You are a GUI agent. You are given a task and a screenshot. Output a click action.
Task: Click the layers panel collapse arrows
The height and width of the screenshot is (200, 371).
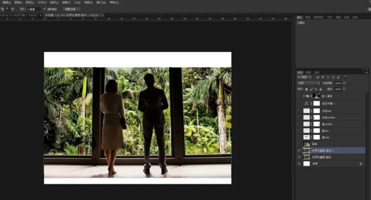tap(364, 69)
